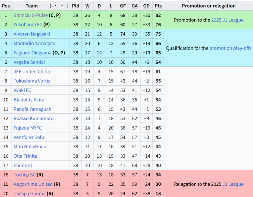
Task: Click the T talk-template link
Action: point(59,6)
